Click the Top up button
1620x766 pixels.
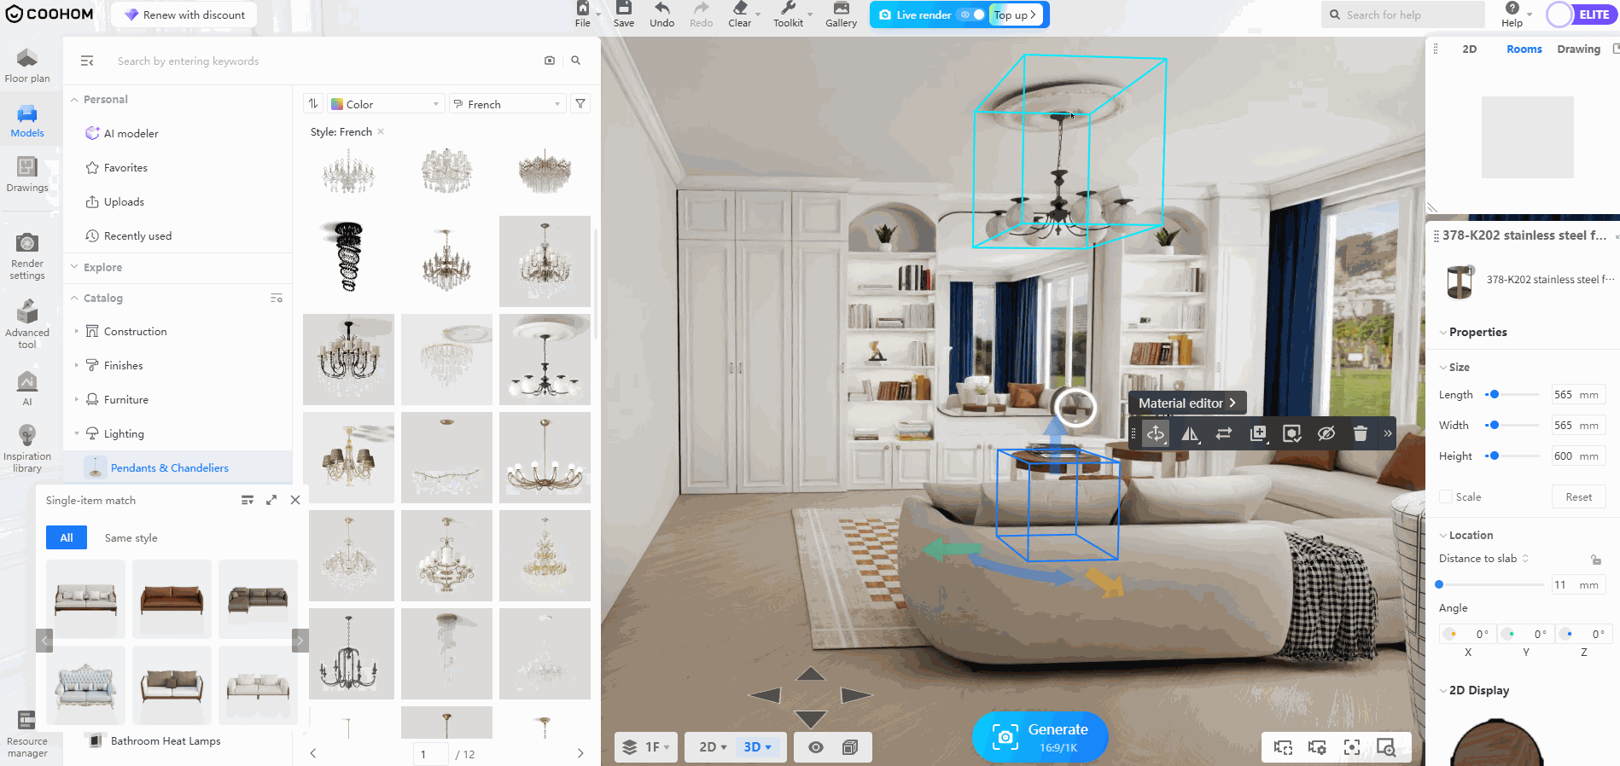1015,15
